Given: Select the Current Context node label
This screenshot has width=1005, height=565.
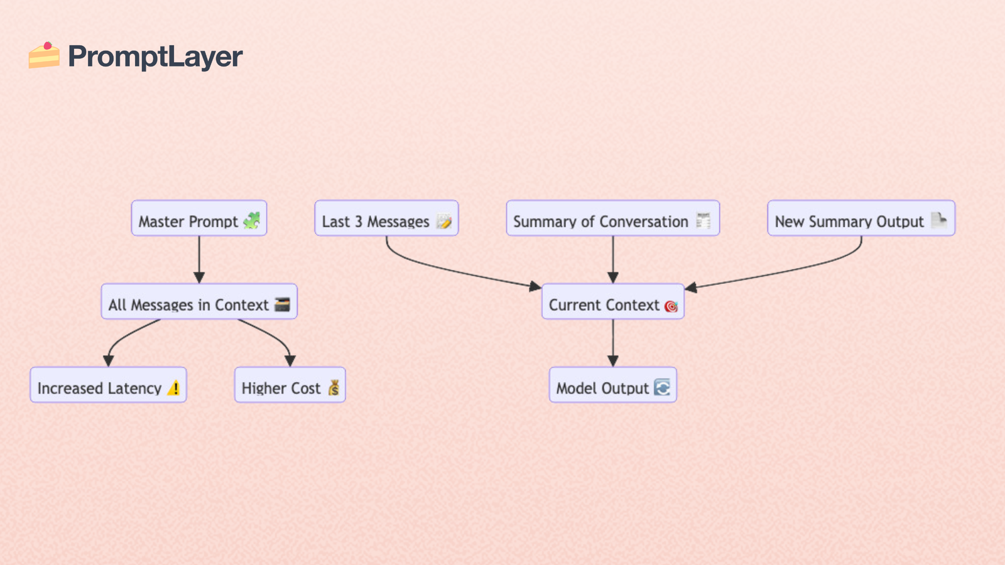Looking at the screenshot, I should click(x=604, y=305).
